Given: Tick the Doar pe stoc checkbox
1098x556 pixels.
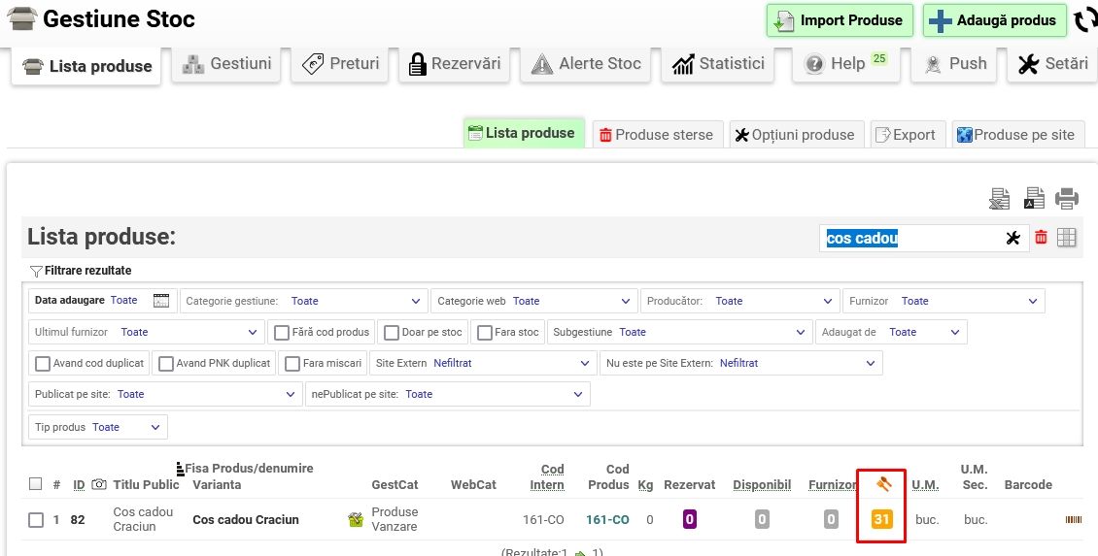Looking at the screenshot, I should (391, 333).
